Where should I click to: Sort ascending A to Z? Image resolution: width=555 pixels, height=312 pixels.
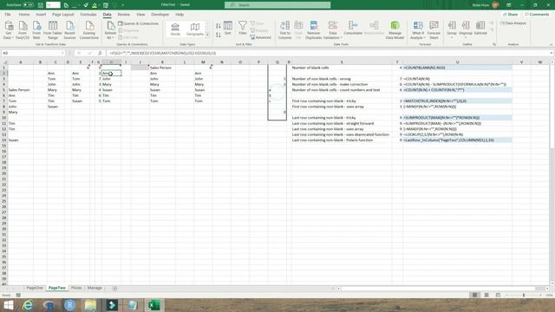218,26
